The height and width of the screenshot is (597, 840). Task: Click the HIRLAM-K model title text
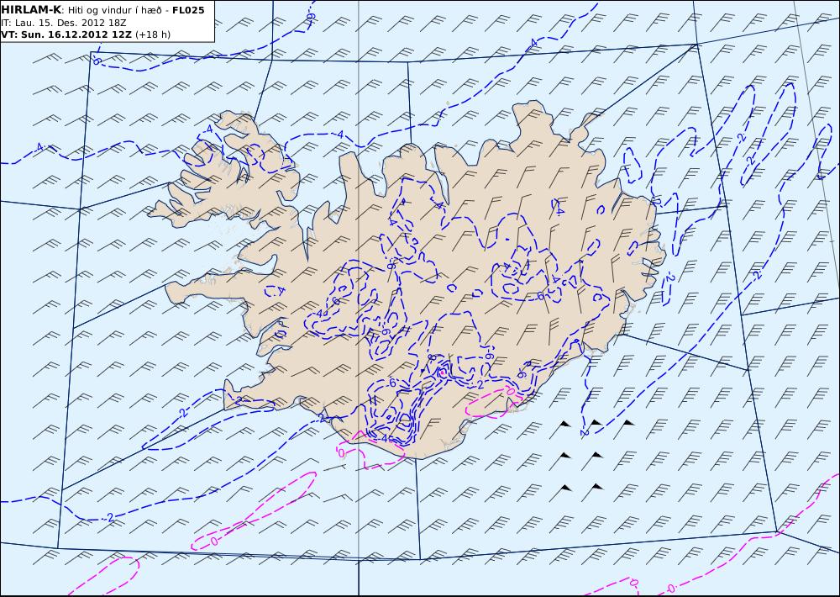coord(31,10)
